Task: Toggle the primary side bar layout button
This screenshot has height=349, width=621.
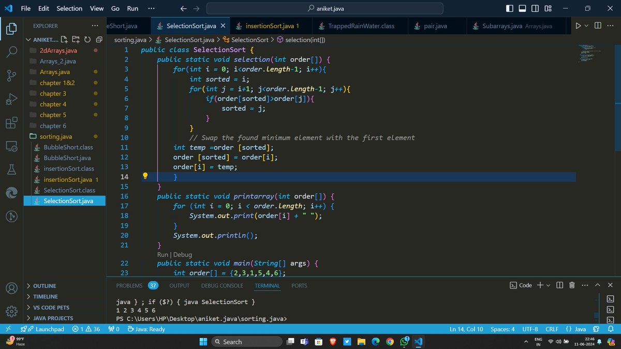Action: 510,8
